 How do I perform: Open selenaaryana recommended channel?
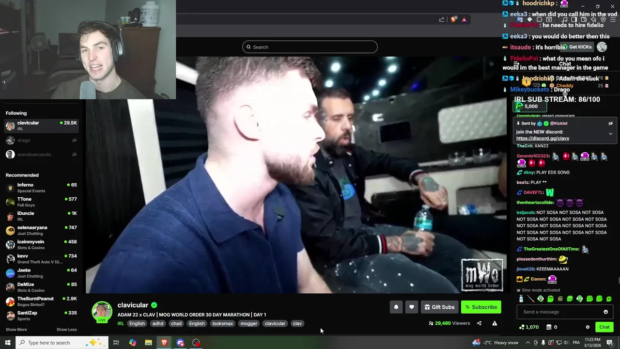(41, 230)
